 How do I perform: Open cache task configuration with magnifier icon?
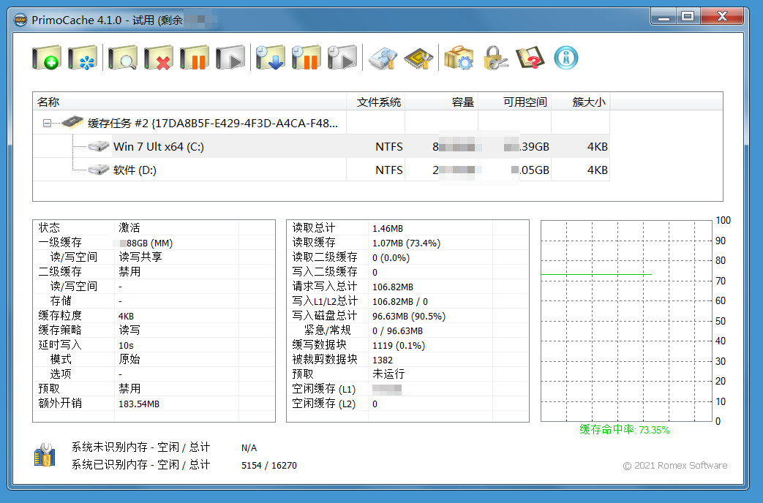click(123, 58)
